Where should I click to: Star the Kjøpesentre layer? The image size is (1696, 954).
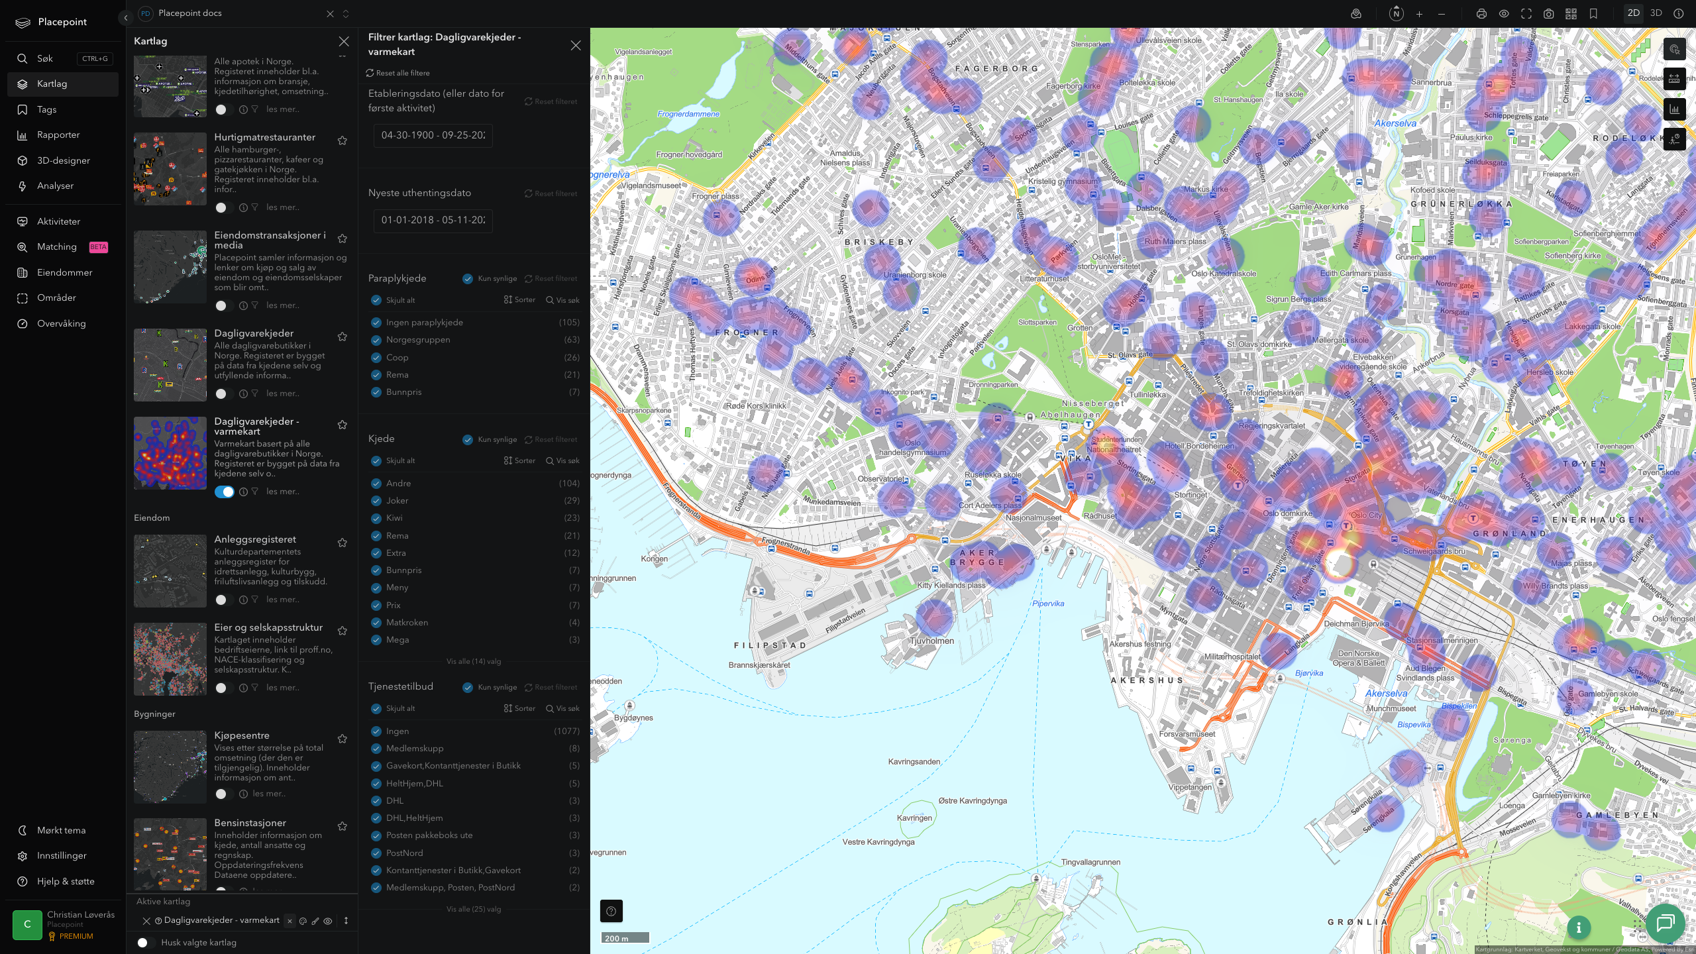[343, 739]
